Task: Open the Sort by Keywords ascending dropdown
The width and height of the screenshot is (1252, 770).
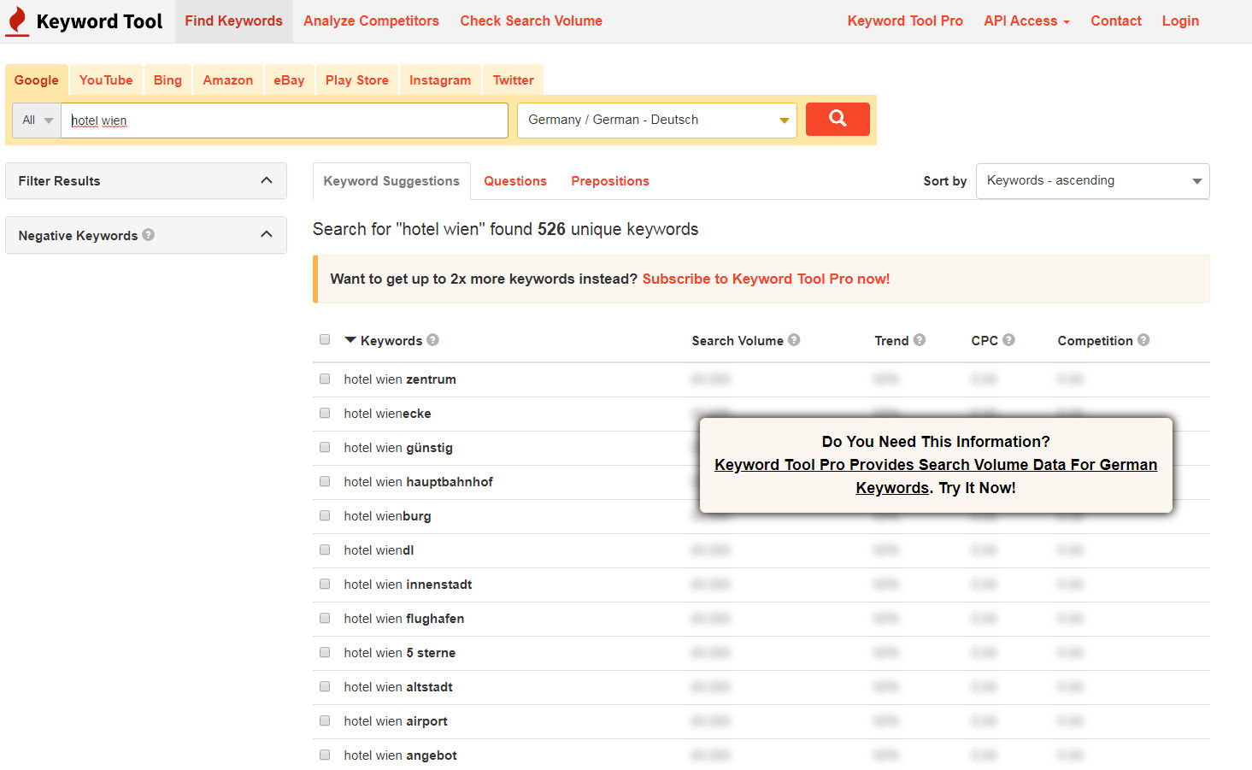Action: 1092,181
